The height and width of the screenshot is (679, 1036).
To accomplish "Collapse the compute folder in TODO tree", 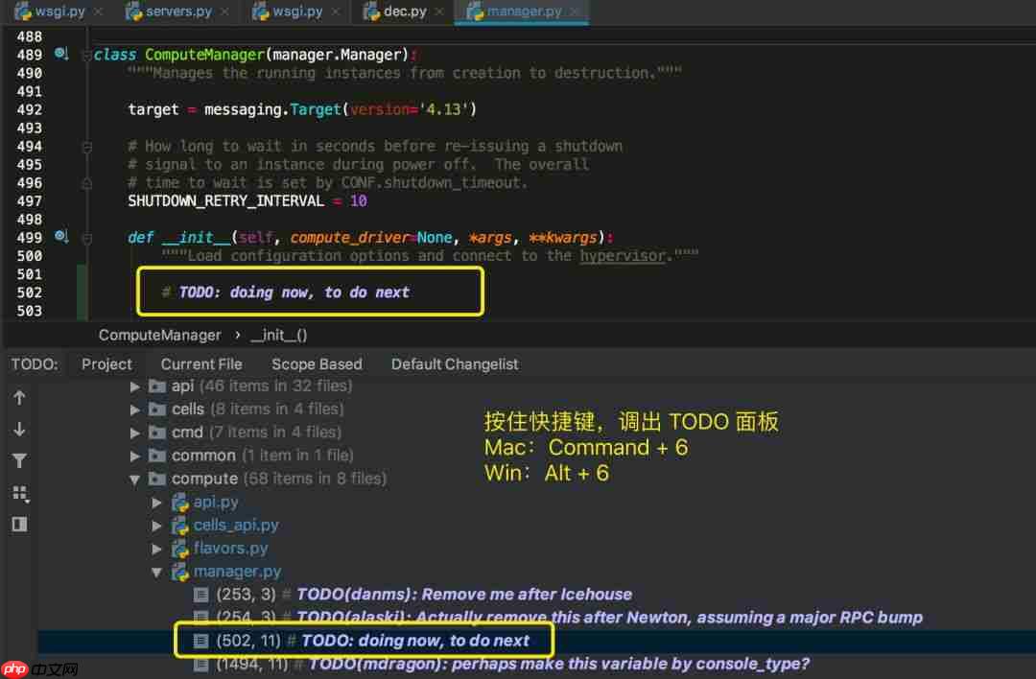I will click(134, 479).
